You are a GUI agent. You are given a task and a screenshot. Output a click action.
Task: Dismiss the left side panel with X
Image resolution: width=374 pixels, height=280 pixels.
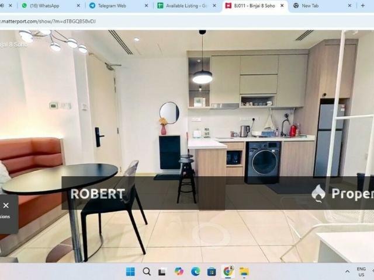point(6,205)
